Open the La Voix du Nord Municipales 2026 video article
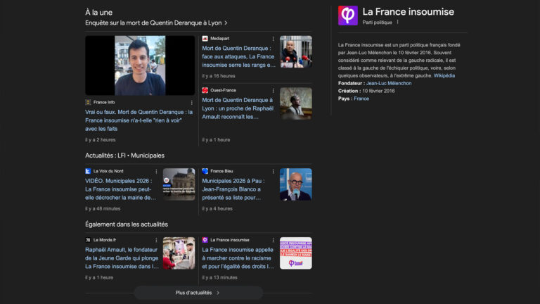Screen dimensions: 540x304 (x=118, y=189)
